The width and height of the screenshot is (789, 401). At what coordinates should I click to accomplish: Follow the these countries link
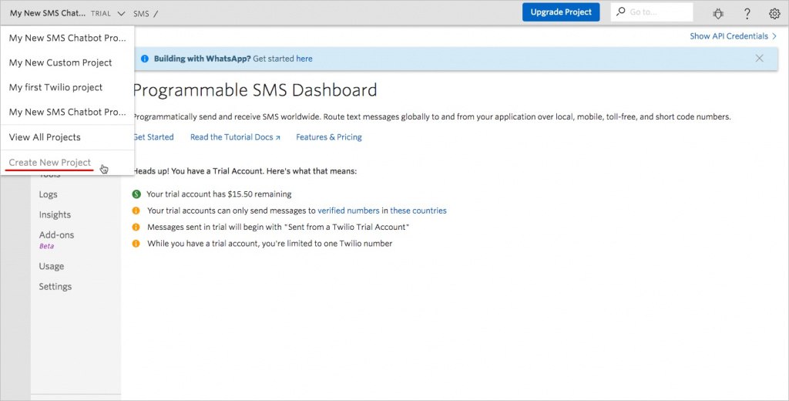pyautogui.click(x=418, y=211)
